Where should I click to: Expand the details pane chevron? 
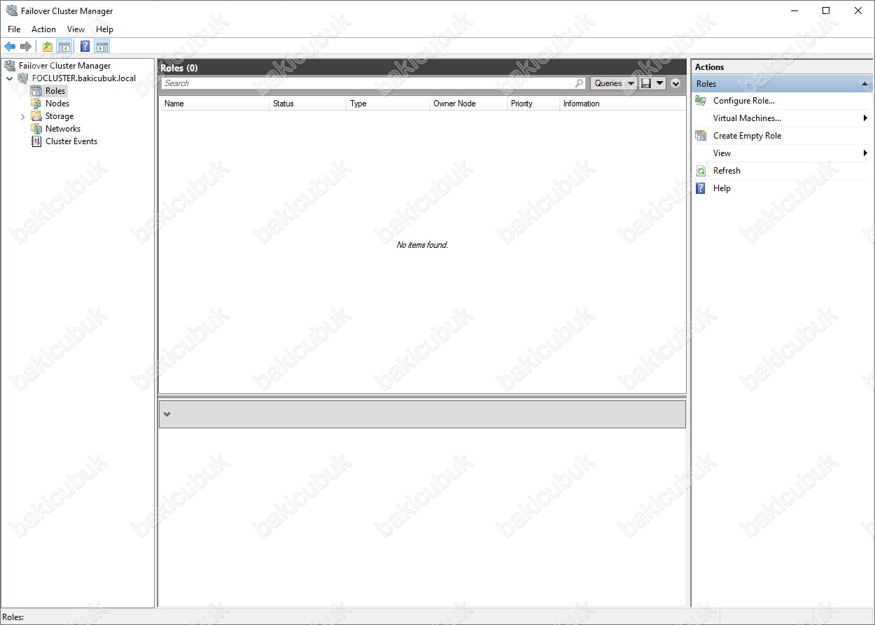pyautogui.click(x=167, y=414)
